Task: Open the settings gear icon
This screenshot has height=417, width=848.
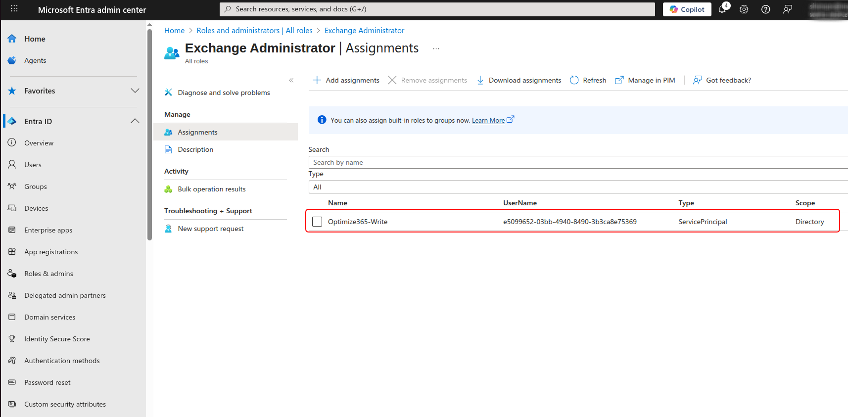Action: (x=744, y=9)
